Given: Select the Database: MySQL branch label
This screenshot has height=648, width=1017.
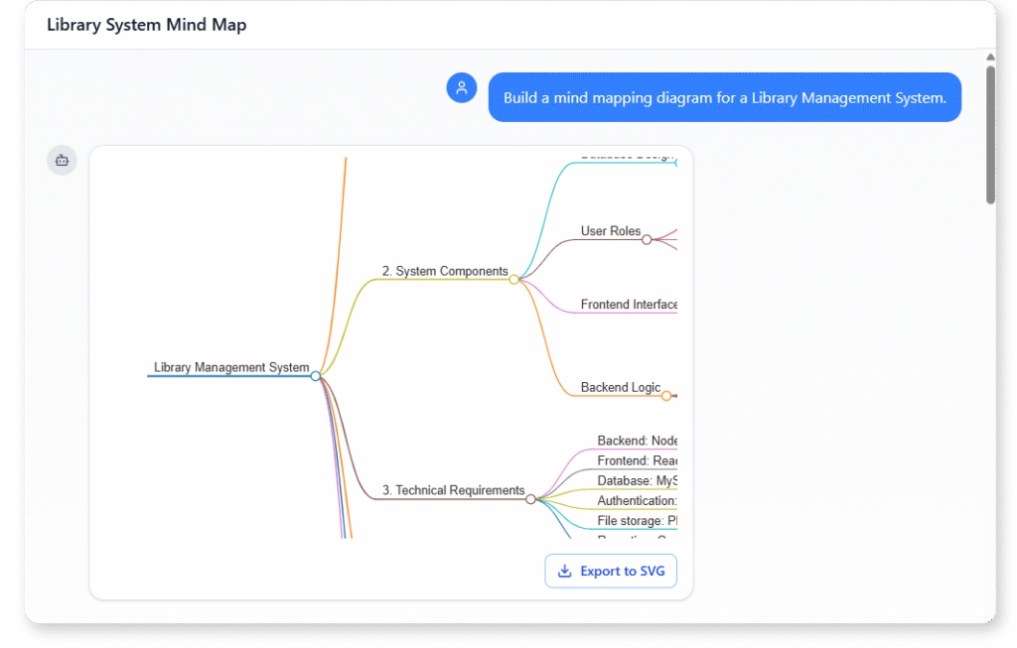Looking at the screenshot, I should [x=635, y=480].
